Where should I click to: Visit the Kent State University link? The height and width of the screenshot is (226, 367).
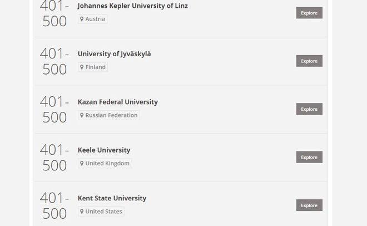(x=112, y=198)
